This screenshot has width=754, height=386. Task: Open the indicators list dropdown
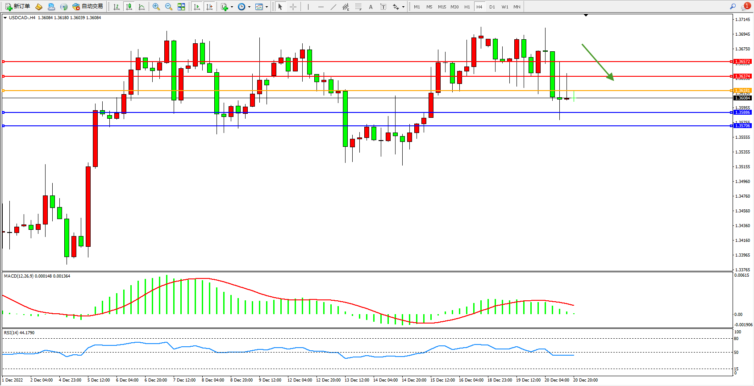click(x=227, y=7)
